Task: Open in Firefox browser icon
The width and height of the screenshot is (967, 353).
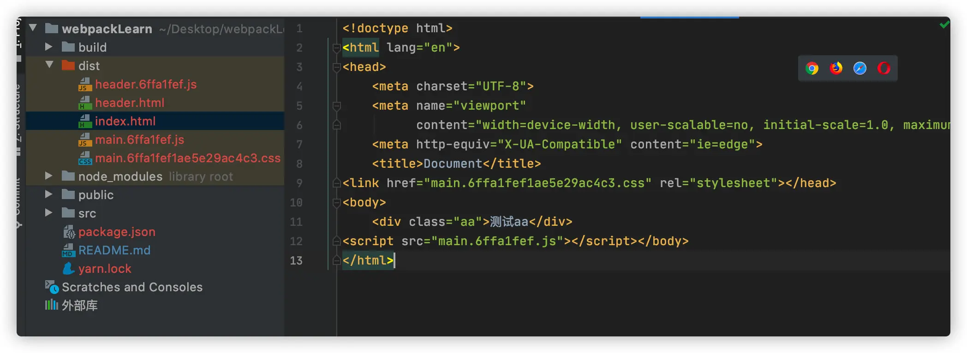Action: [836, 68]
